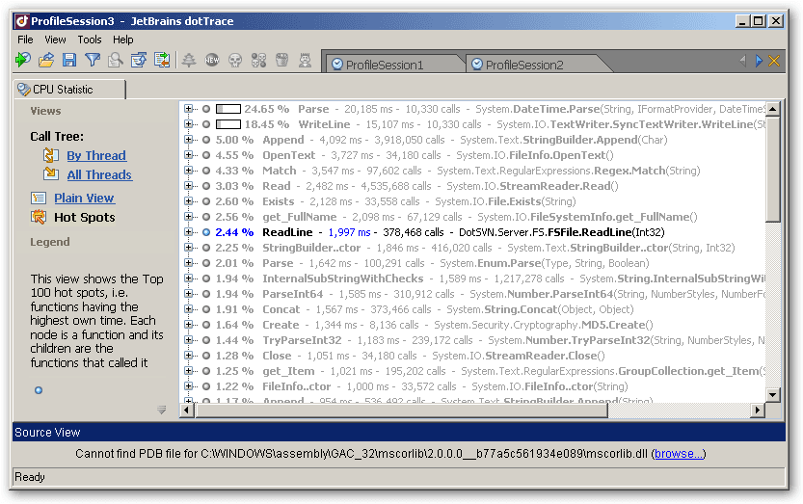
Task: Click the legend panel collapse grip
Action: 162,410
